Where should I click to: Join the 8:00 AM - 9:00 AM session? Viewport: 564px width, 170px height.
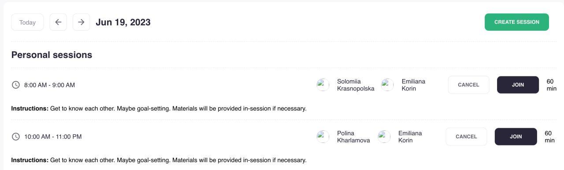pos(518,85)
